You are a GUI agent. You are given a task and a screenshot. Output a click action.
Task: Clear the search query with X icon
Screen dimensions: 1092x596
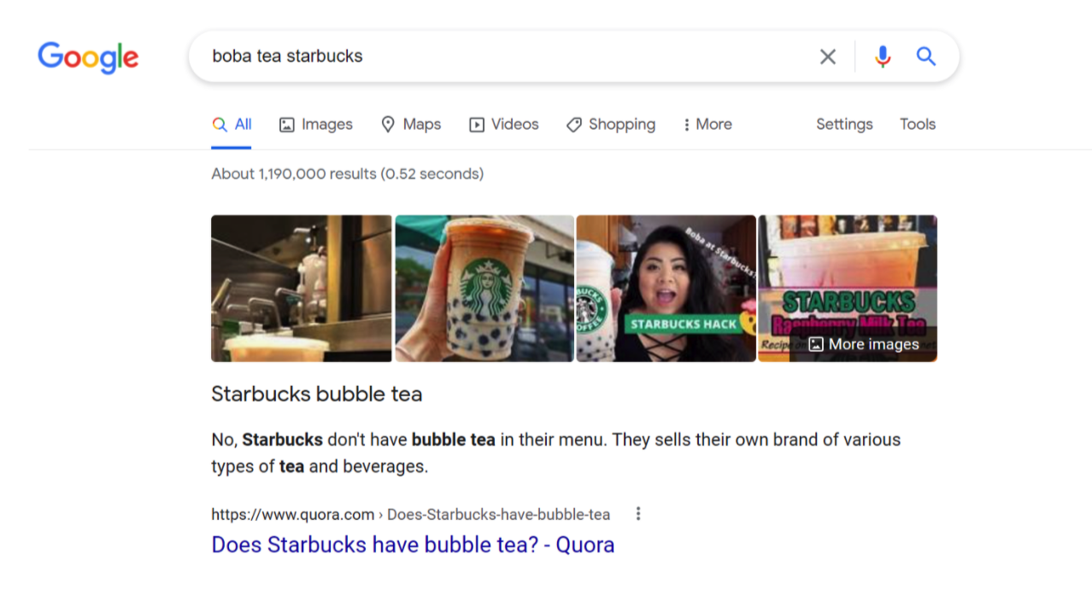click(828, 56)
